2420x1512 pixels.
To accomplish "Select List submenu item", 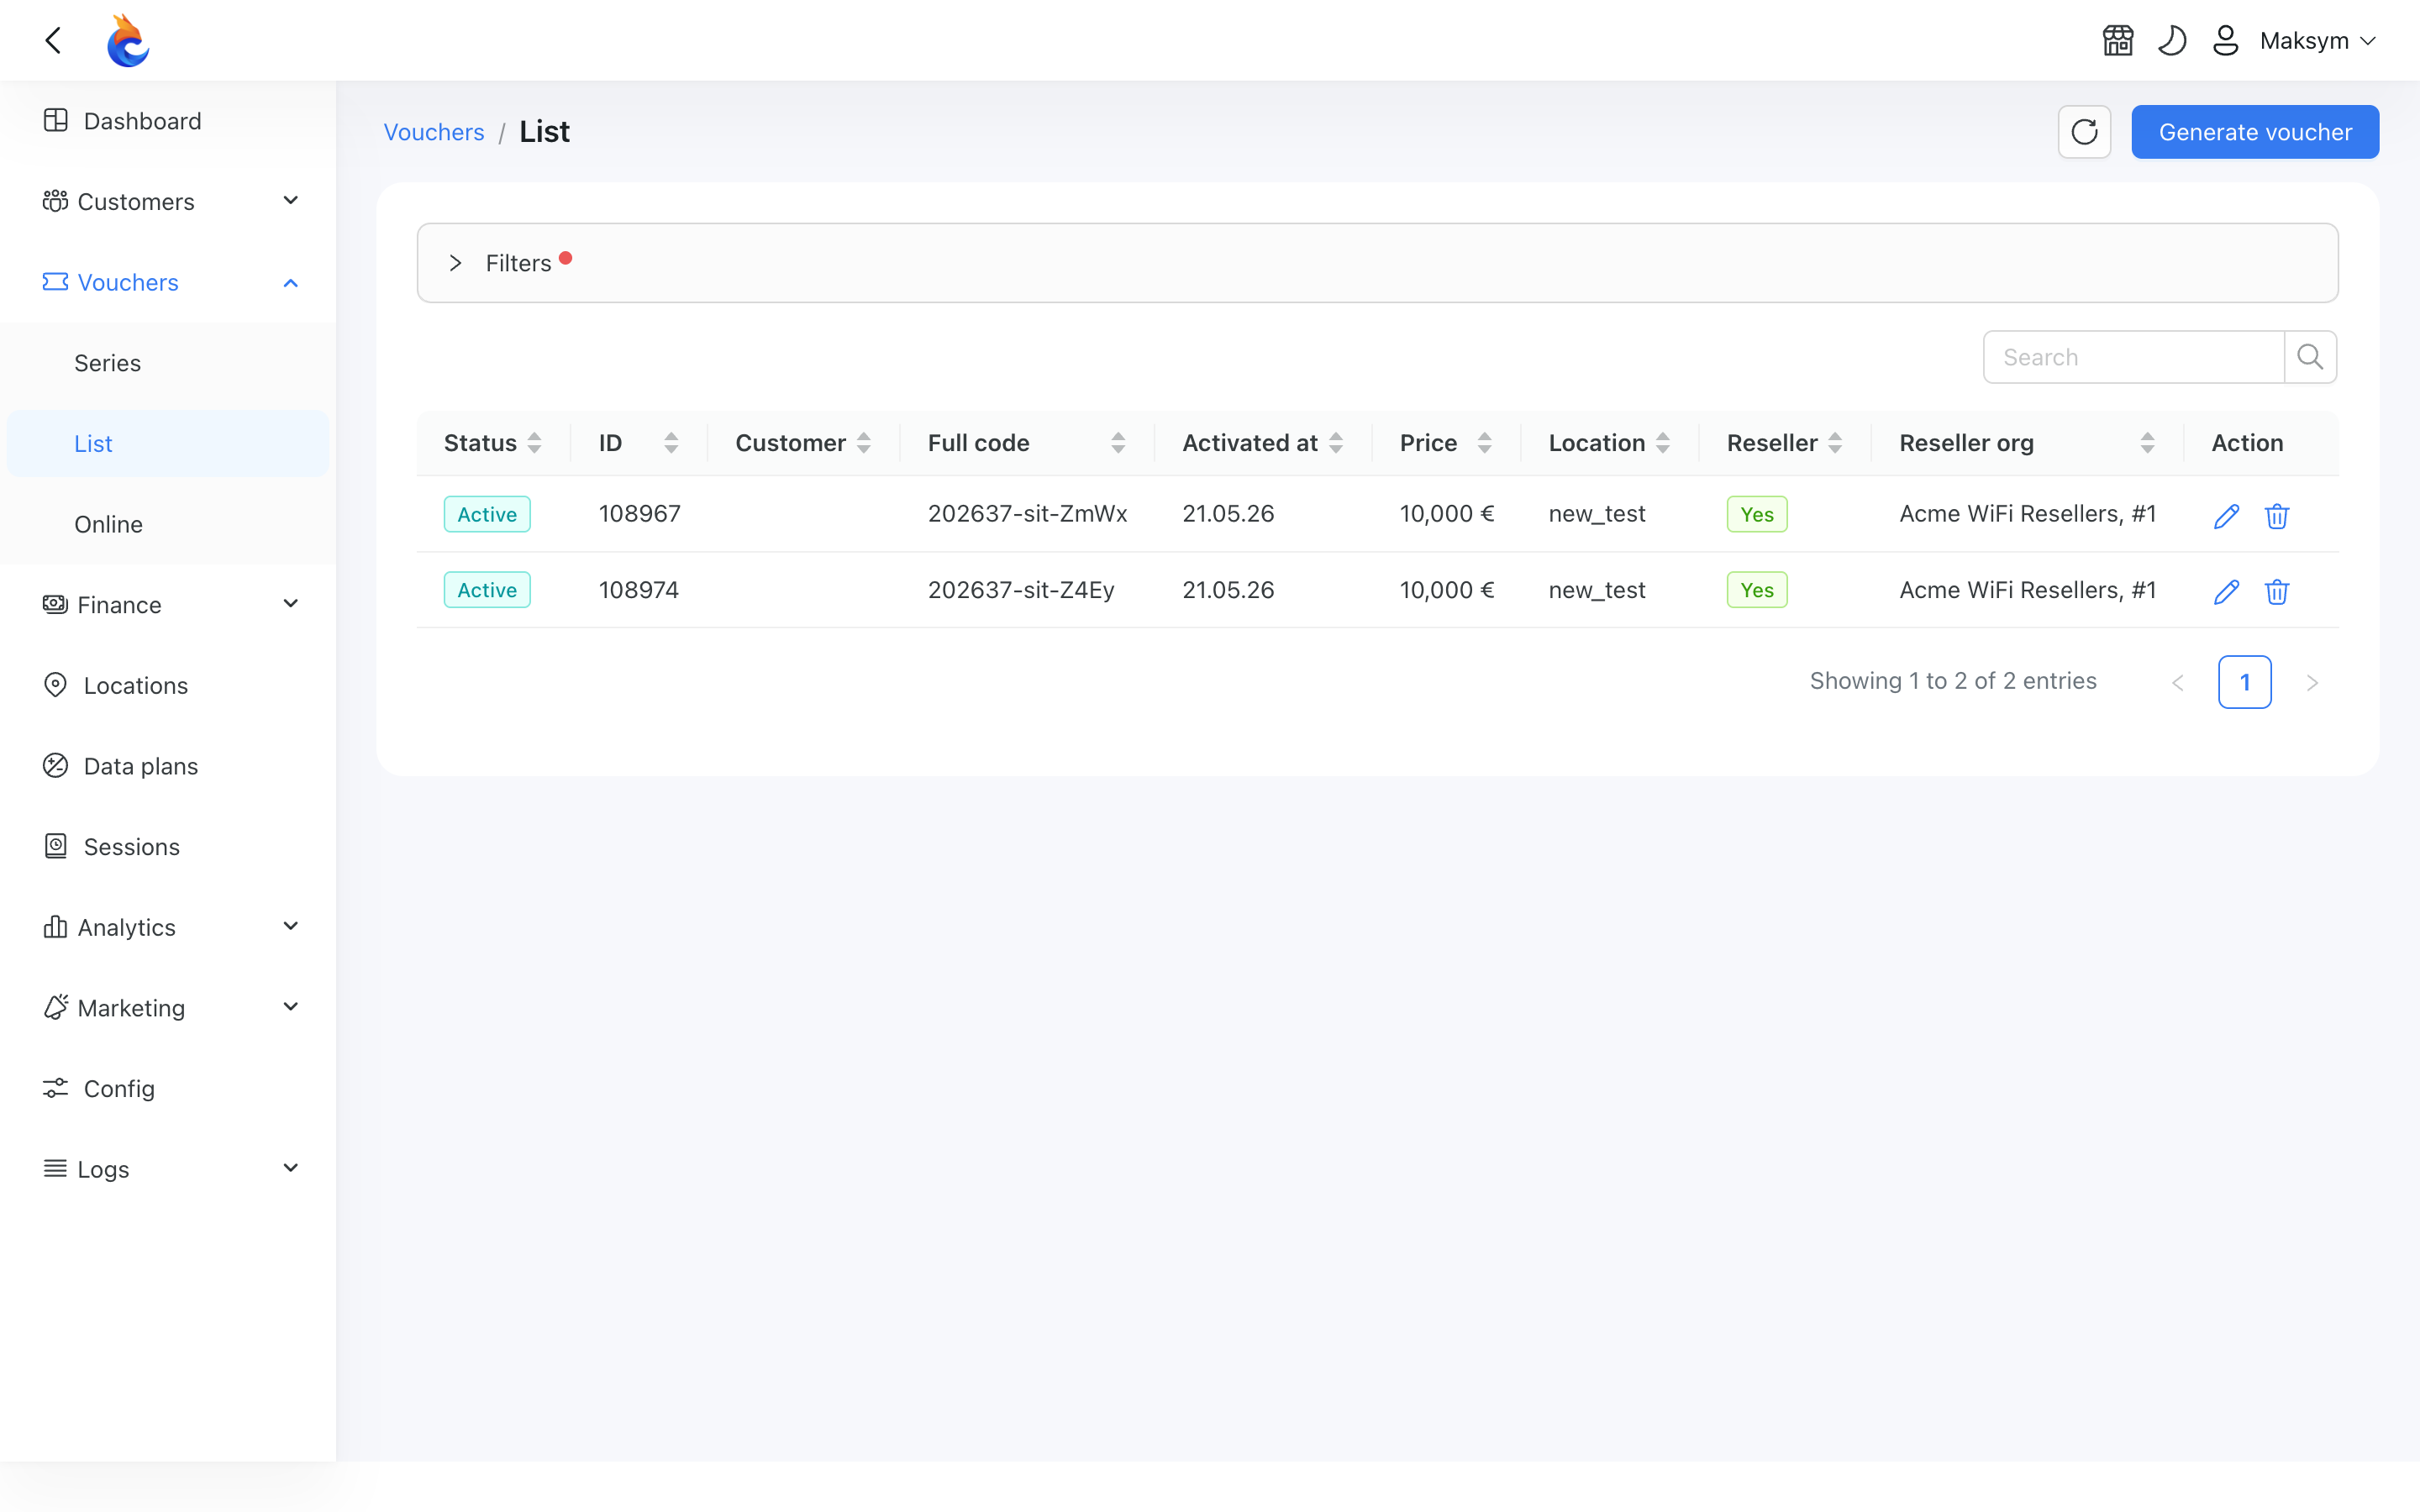I will 168,444.
